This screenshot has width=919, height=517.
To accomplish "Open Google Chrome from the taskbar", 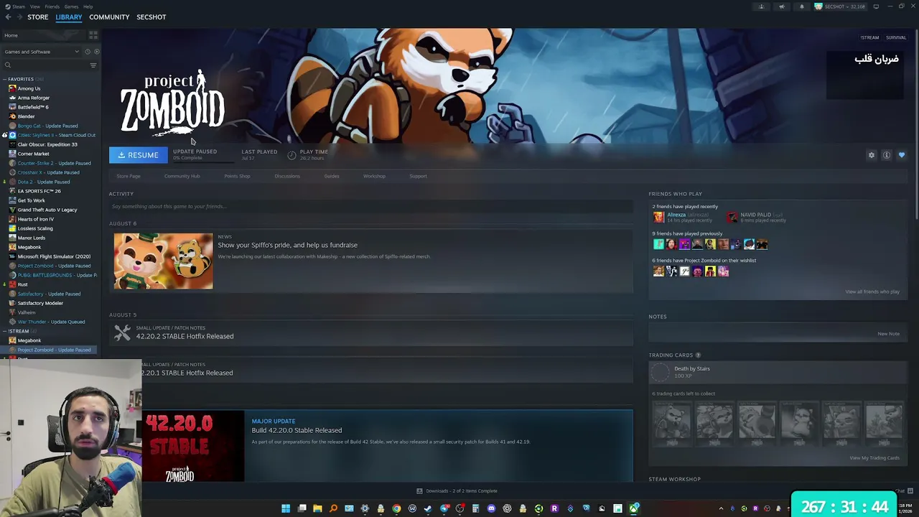I will (x=396, y=508).
